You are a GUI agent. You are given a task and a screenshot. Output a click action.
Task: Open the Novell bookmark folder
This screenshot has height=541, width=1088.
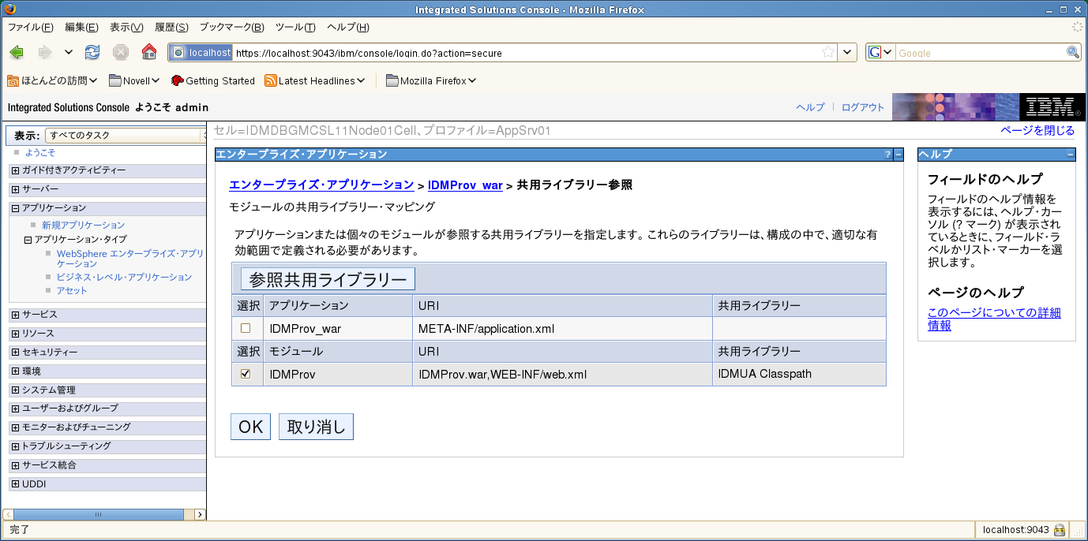pos(134,80)
